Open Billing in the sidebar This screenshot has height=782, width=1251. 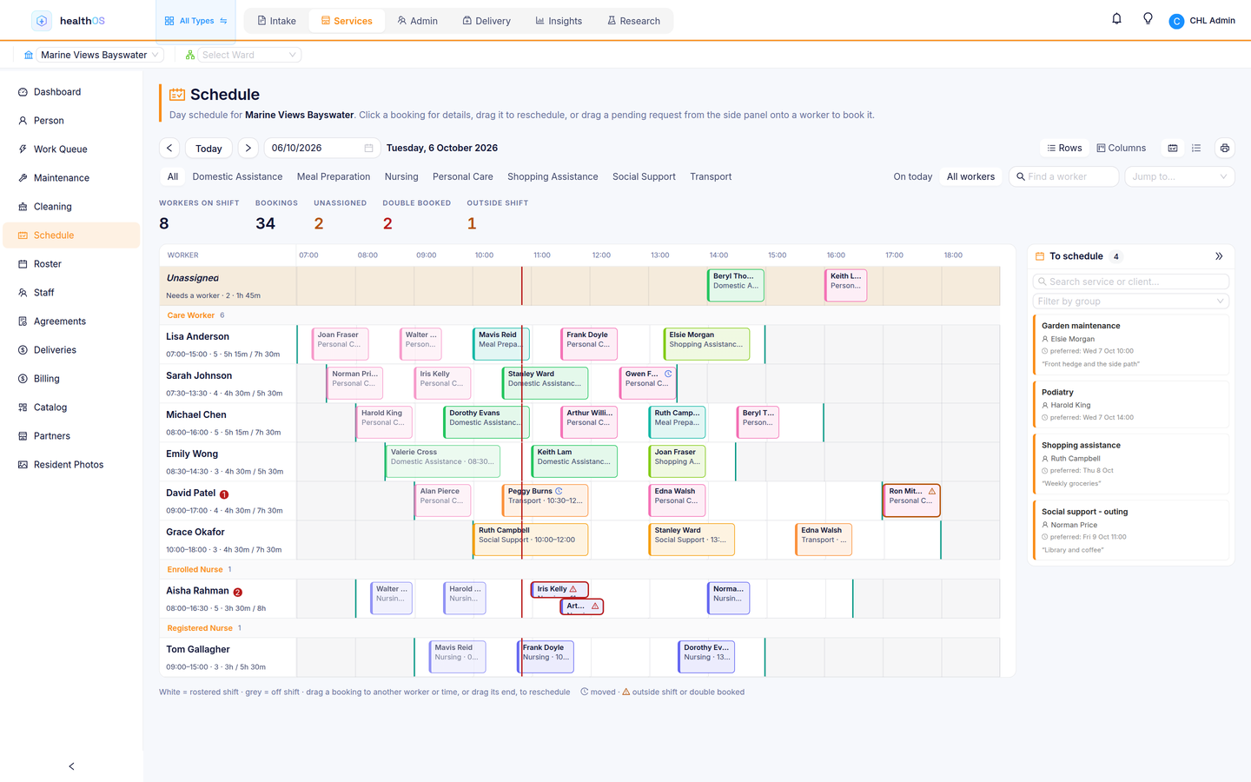[71, 379]
